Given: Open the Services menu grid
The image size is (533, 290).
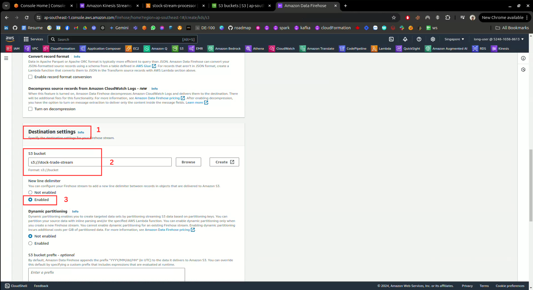Looking at the screenshot, I should pyautogui.click(x=33, y=39).
